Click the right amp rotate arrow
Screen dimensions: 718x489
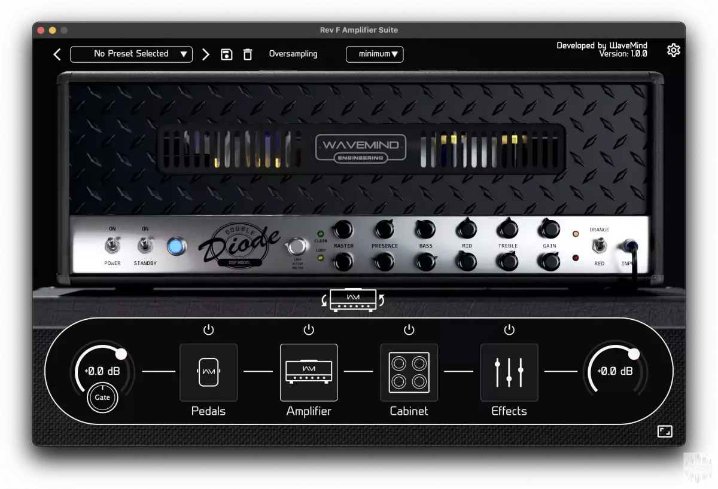pos(381,299)
